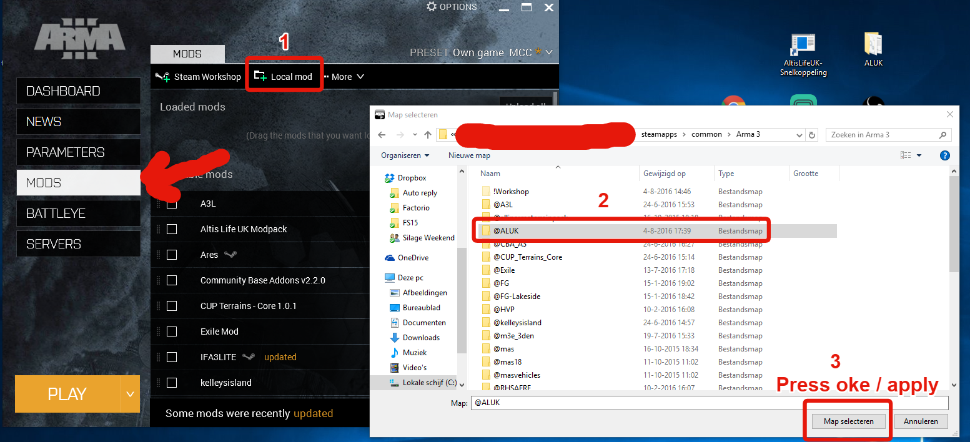Go back in the Map selecteren dialog
Viewport: 970px width, 442px height.
tap(382, 135)
